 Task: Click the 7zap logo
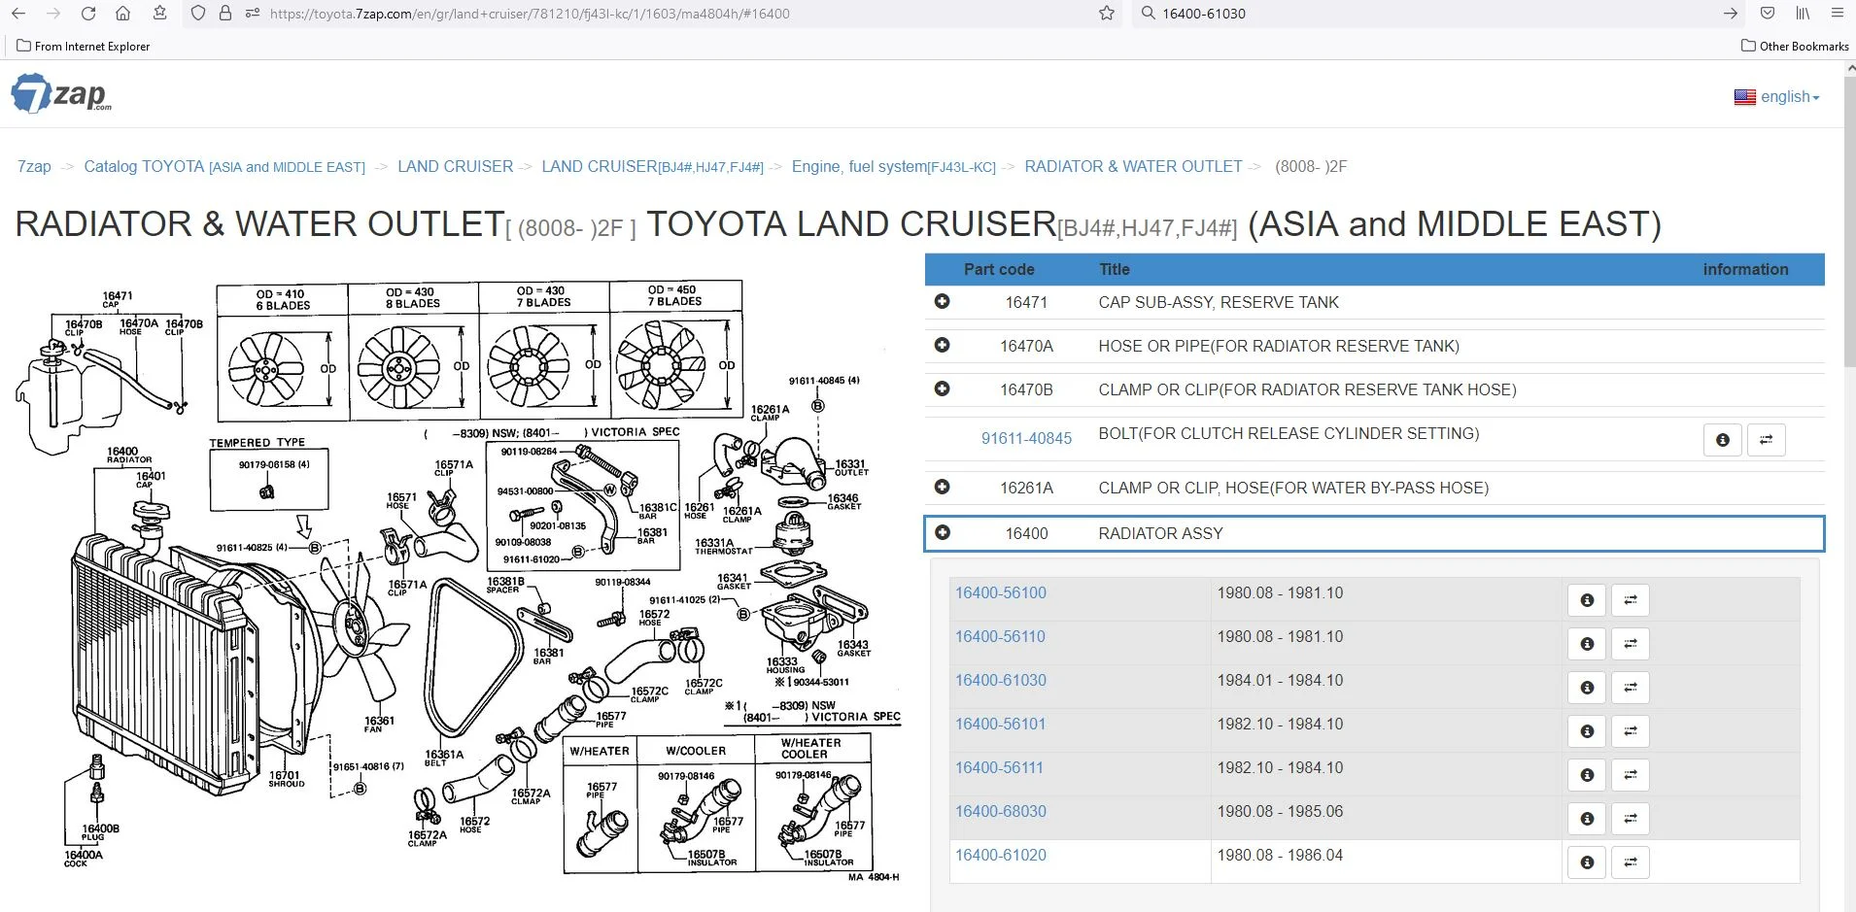tap(60, 93)
